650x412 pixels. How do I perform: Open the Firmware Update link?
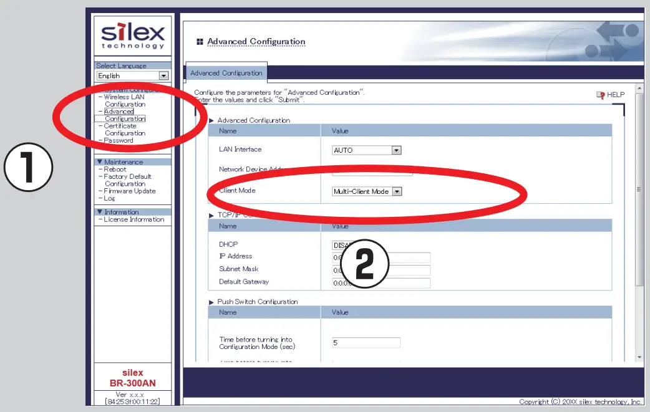coord(130,191)
